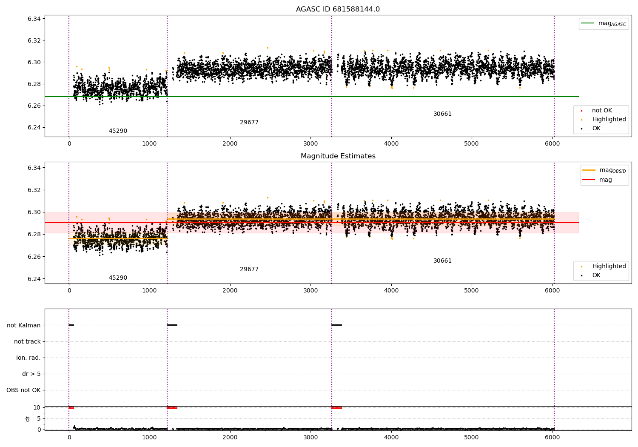Click the 6.26 tick in AGASC ID plot
Image resolution: width=638 pixels, height=447 pixels.
click(x=34, y=106)
